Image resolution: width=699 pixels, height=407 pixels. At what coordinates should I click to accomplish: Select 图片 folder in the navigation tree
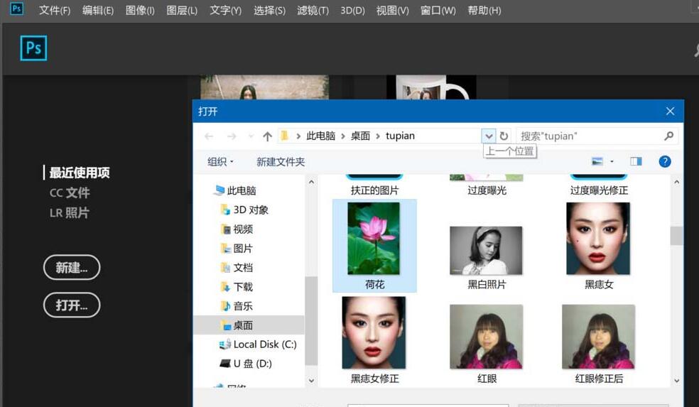point(243,249)
